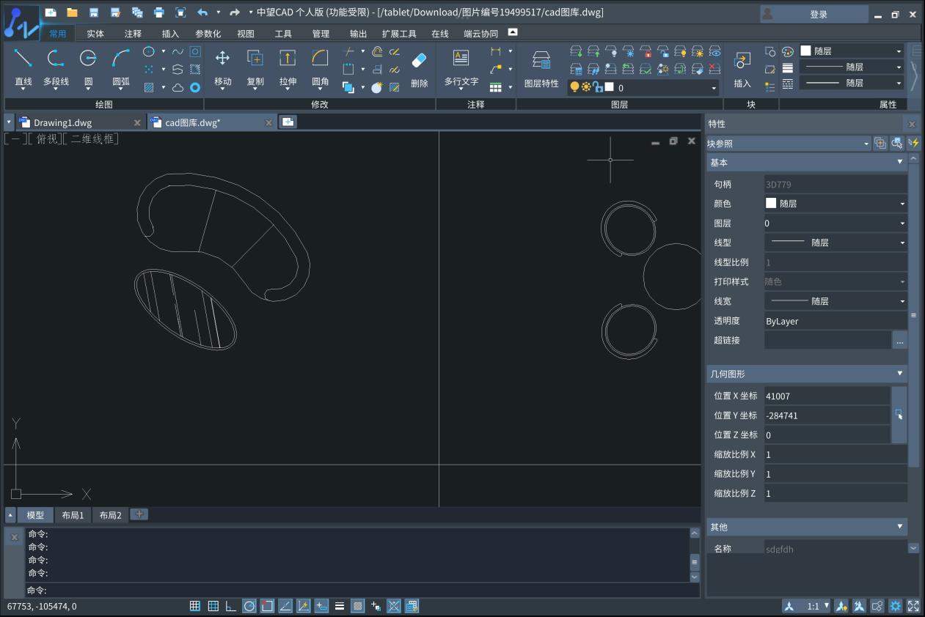The width and height of the screenshot is (925, 617).
Task: Collapse the 几何图形 section
Action: point(900,374)
